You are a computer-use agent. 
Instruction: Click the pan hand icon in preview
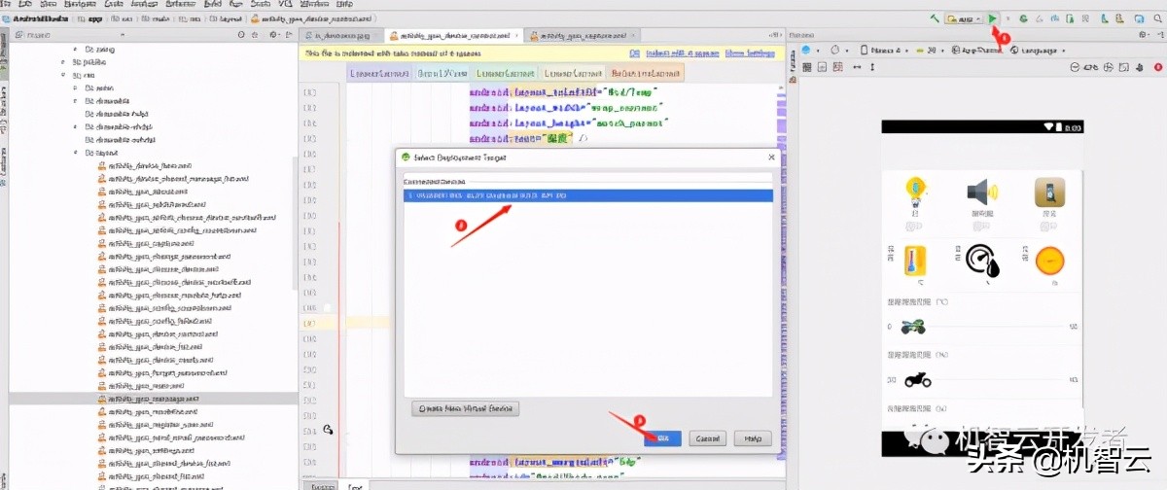[x=1141, y=66]
